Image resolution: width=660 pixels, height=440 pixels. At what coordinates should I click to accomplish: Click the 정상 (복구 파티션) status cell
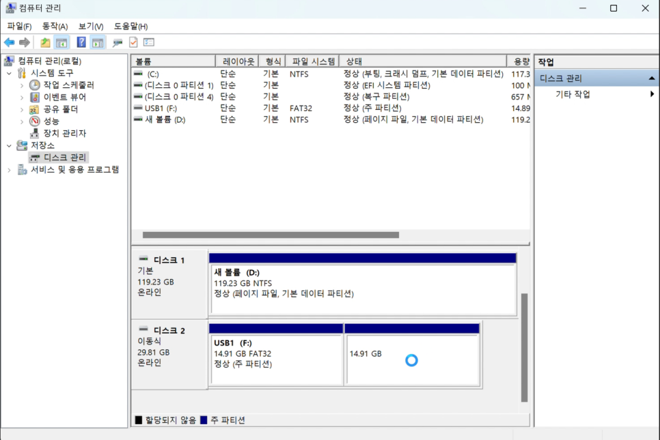pyautogui.click(x=376, y=97)
